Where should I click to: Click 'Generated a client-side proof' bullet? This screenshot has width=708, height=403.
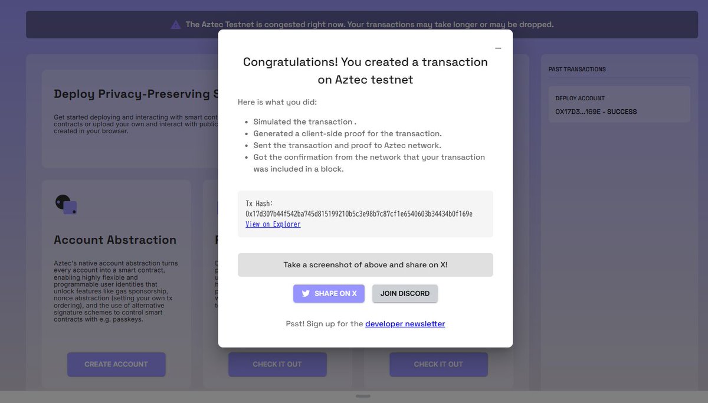[x=348, y=133]
